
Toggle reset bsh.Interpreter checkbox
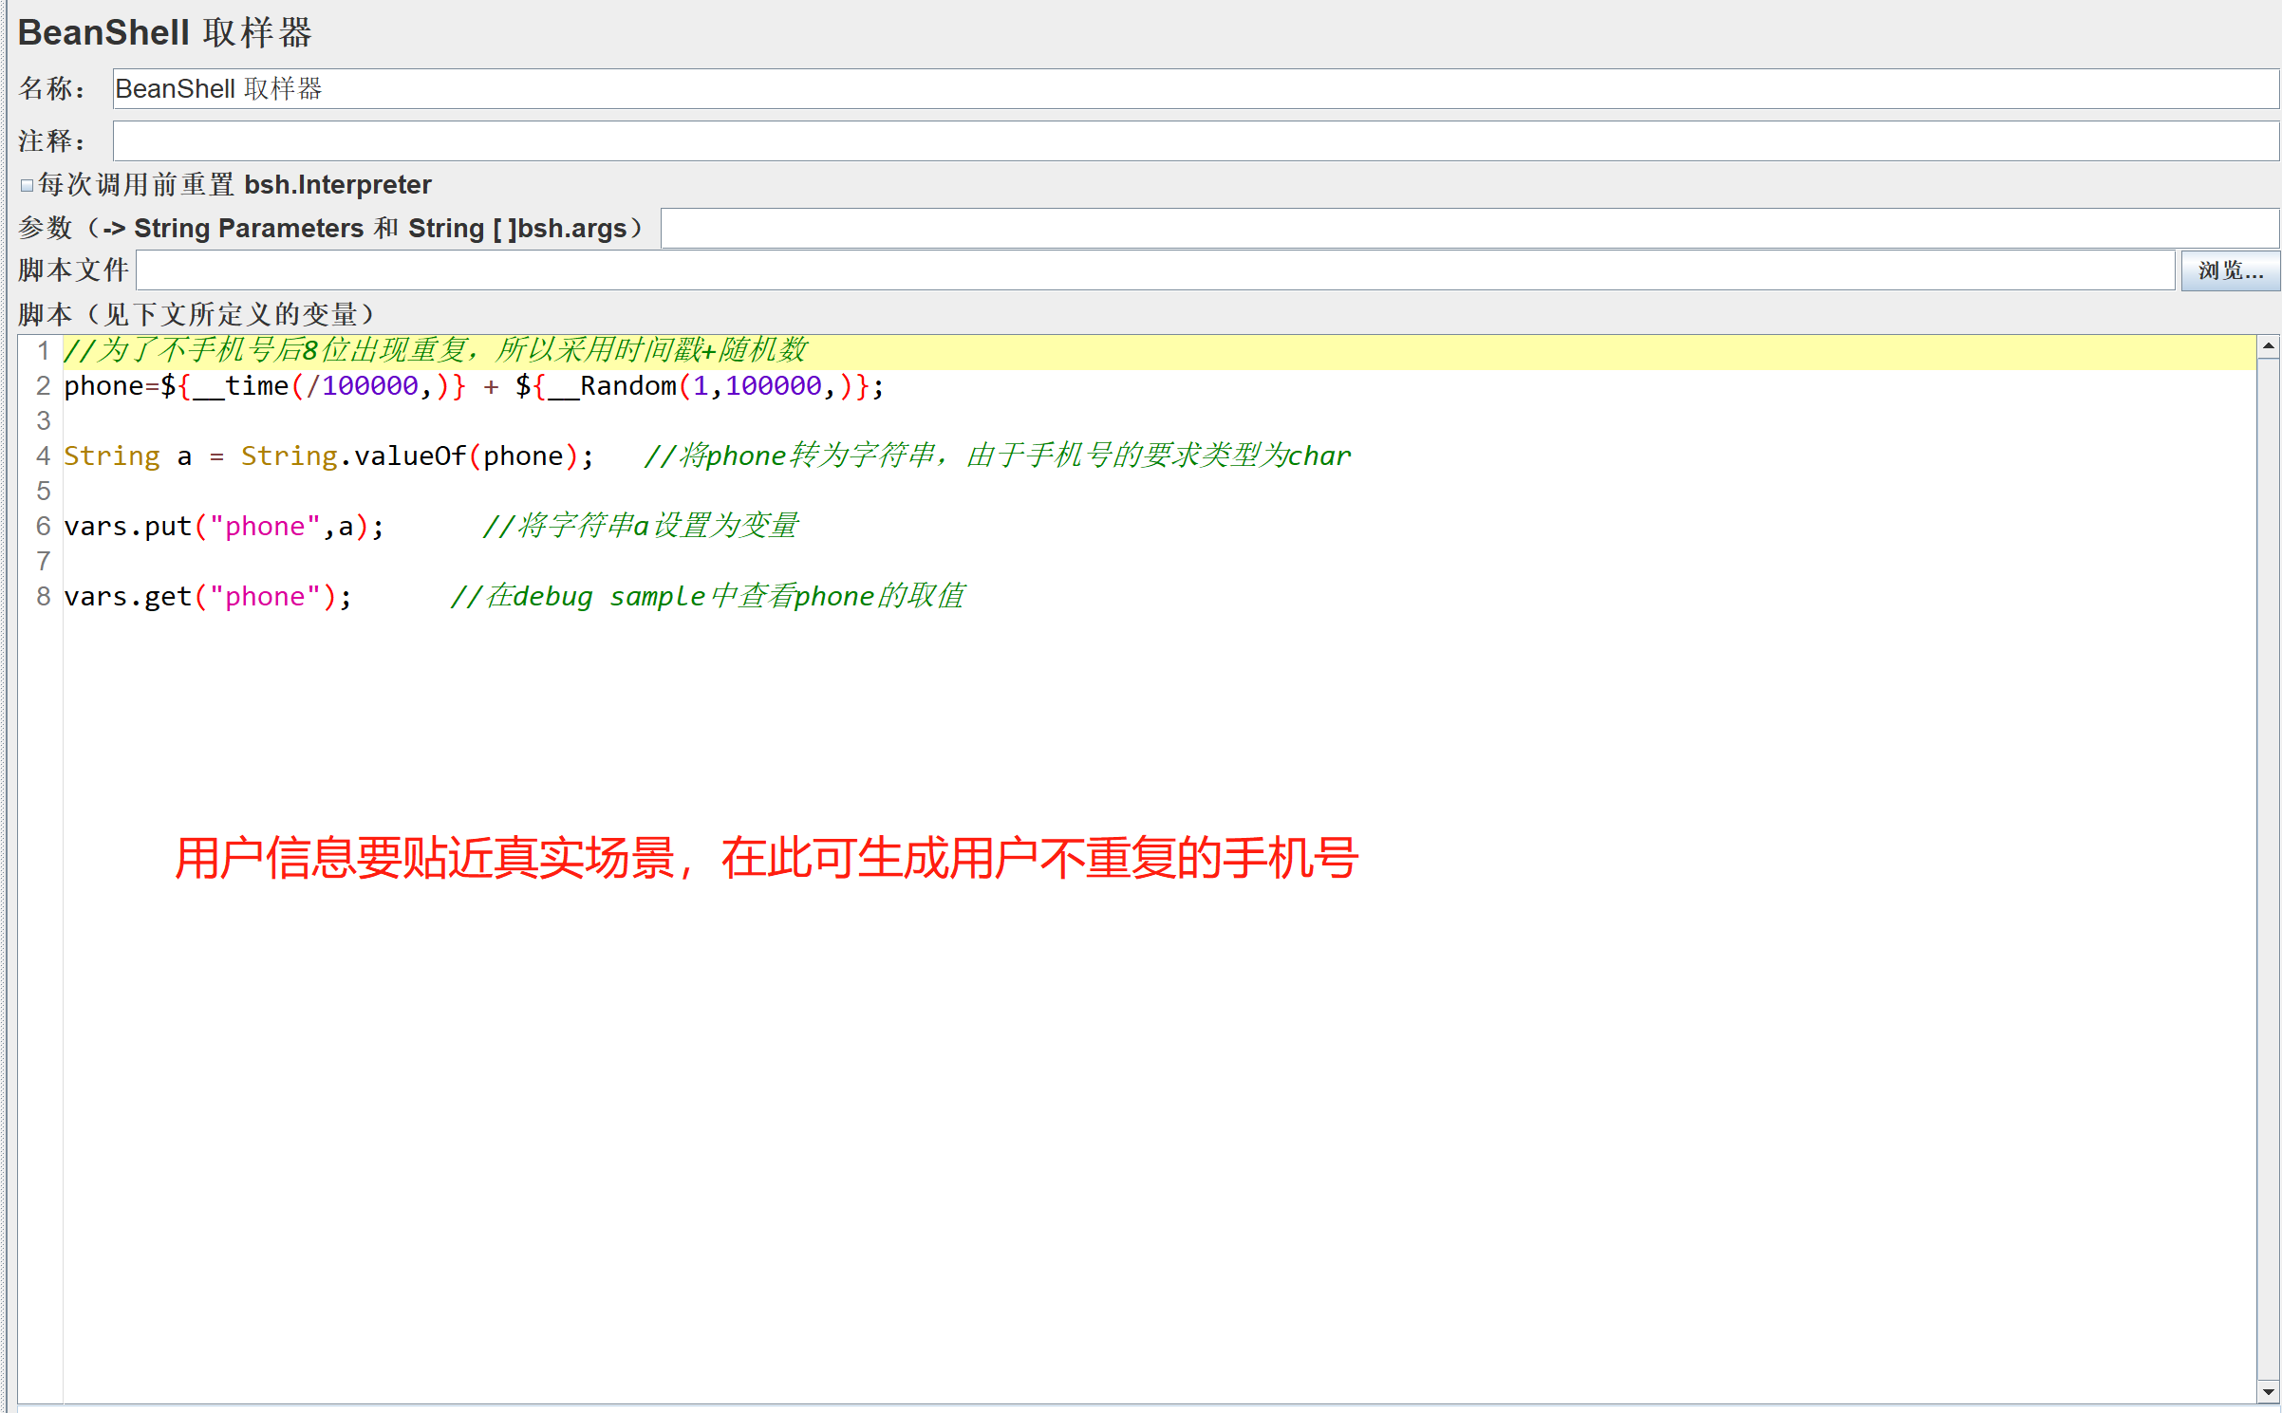point(28,186)
